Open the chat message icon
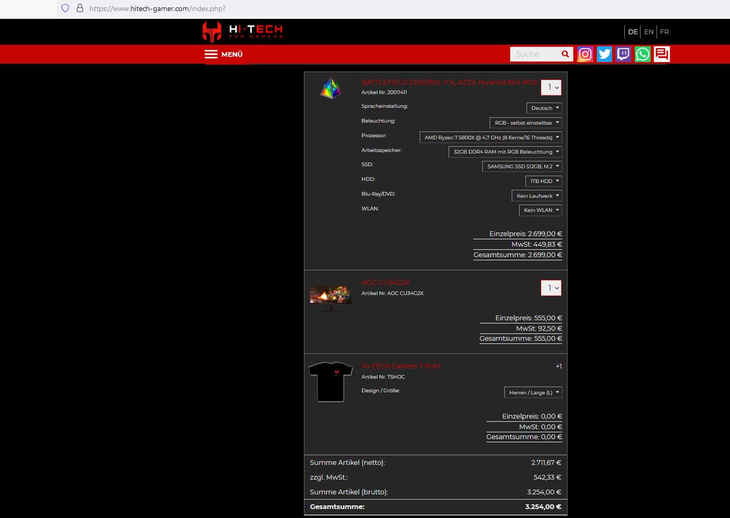Viewport: 730px width, 518px height. coord(662,54)
